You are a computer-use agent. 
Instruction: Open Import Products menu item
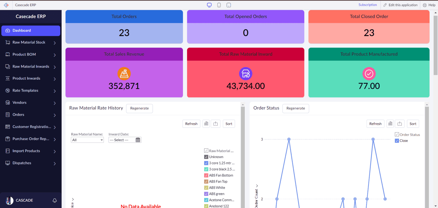pyautogui.click(x=31, y=151)
